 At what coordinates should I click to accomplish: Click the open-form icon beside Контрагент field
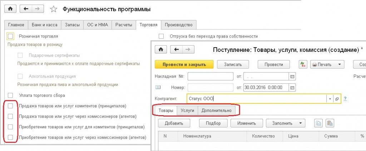tap(337, 99)
